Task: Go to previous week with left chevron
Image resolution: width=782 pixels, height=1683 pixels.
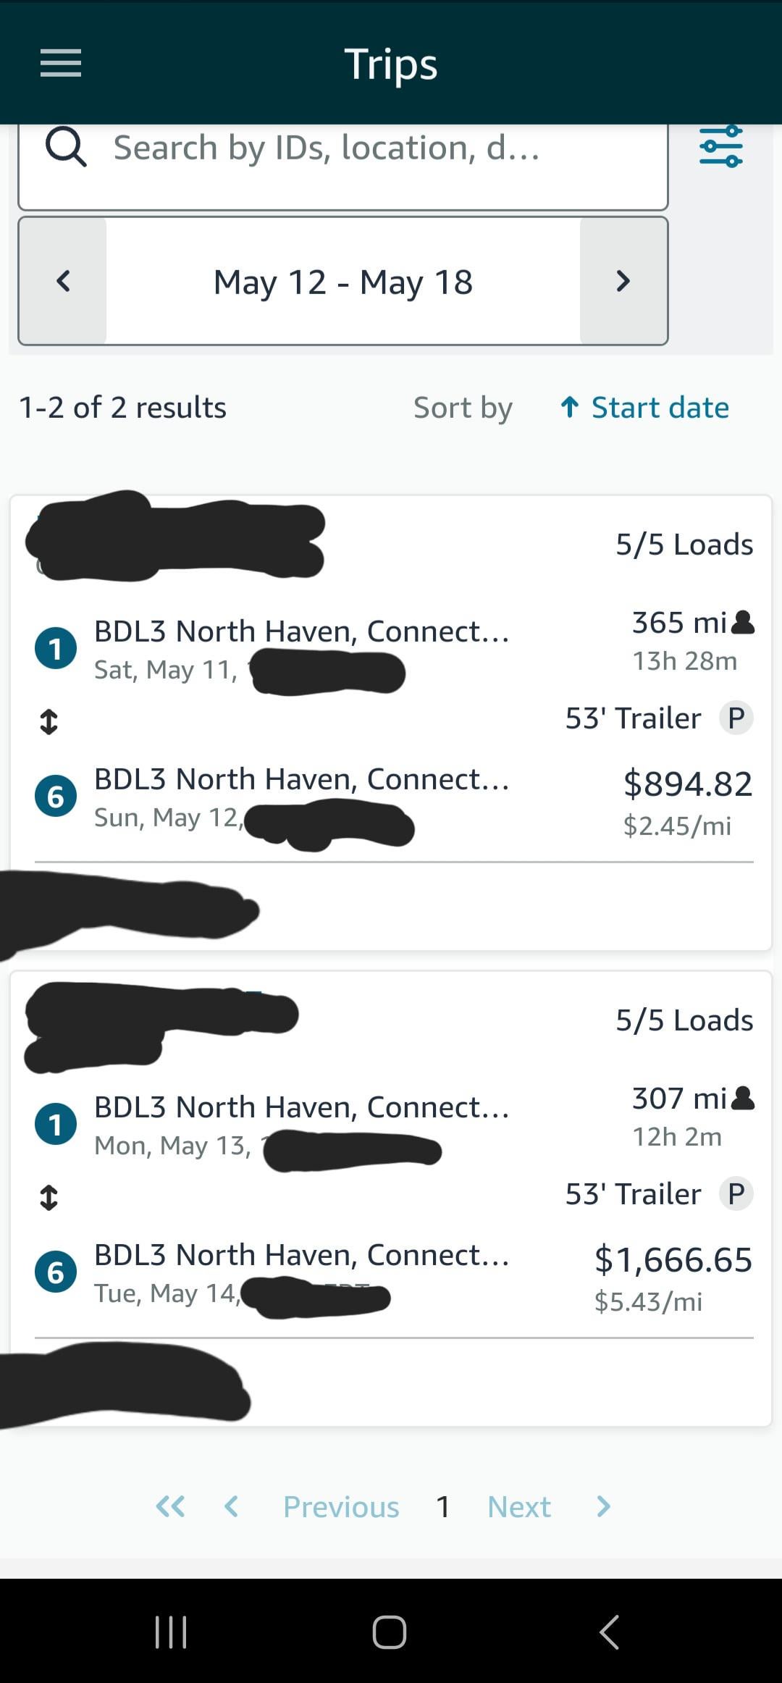Action: coord(63,281)
